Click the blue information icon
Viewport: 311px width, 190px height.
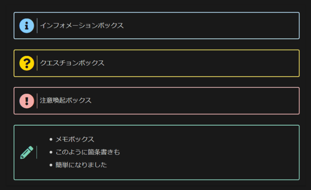pyautogui.click(x=27, y=25)
